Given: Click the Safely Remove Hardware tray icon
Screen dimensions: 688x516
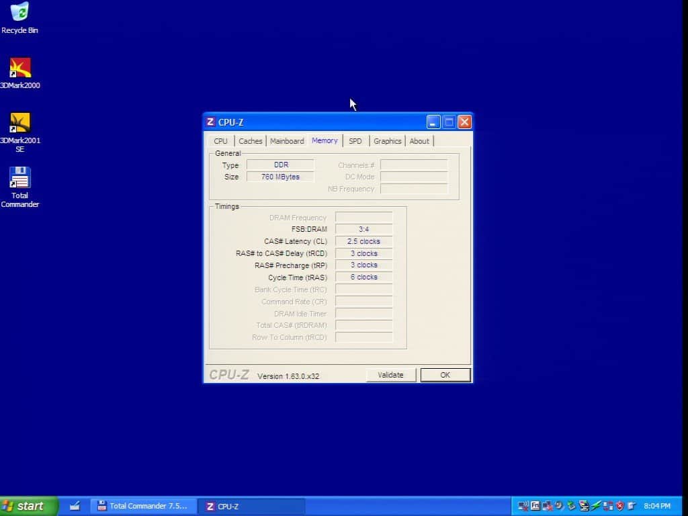Looking at the screenshot, I should [x=571, y=506].
